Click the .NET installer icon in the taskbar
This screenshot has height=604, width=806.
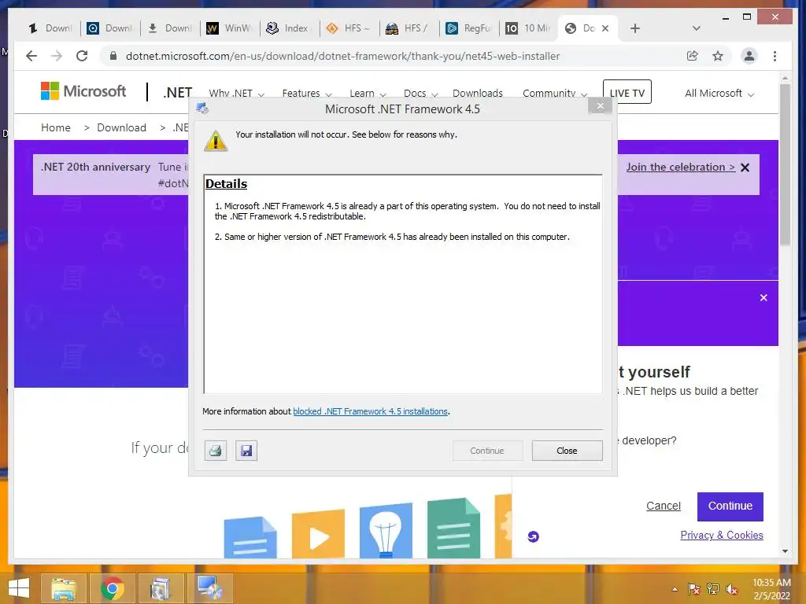point(210,588)
